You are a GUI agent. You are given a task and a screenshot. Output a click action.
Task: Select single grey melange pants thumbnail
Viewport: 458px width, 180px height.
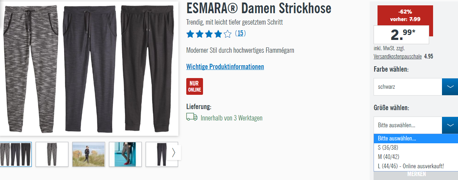[52, 154]
